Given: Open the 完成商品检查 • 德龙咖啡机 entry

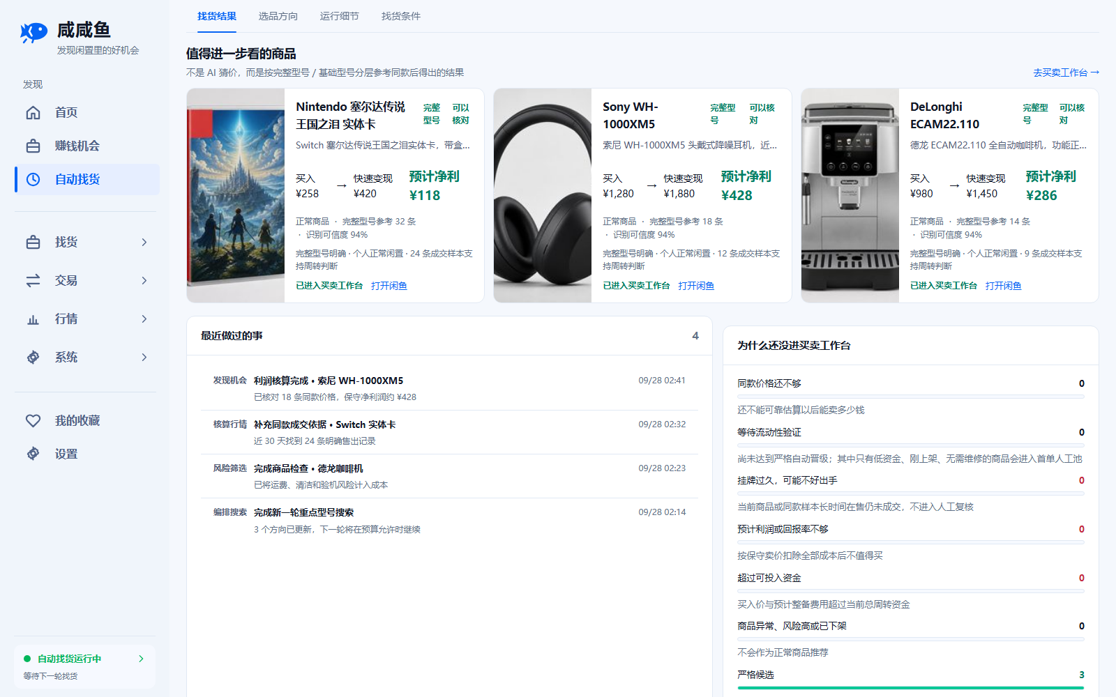Looking at the screenshot, I should point(449,476).
